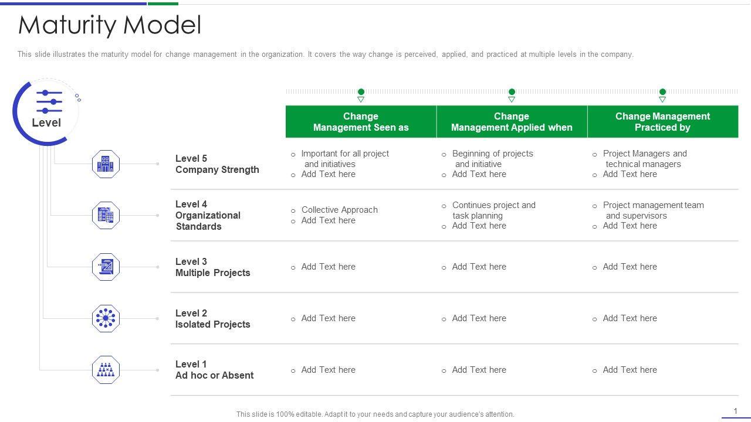Click the slide number 1
Image resolution: width=751 pixels, height=422 pixels.
pos(735,411)
